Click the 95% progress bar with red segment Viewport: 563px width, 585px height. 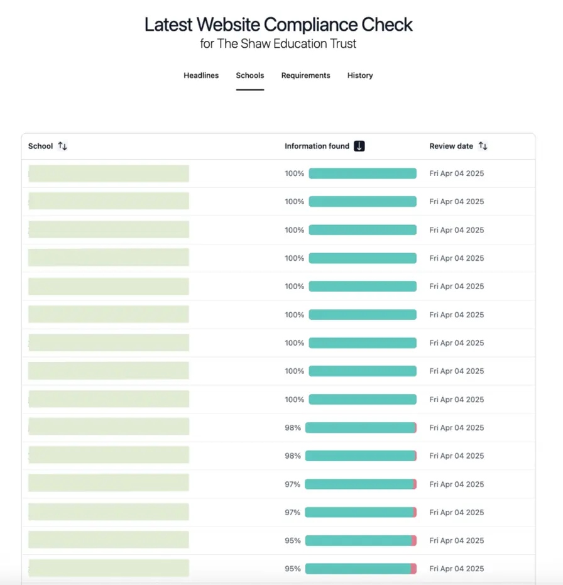[361, 540]
